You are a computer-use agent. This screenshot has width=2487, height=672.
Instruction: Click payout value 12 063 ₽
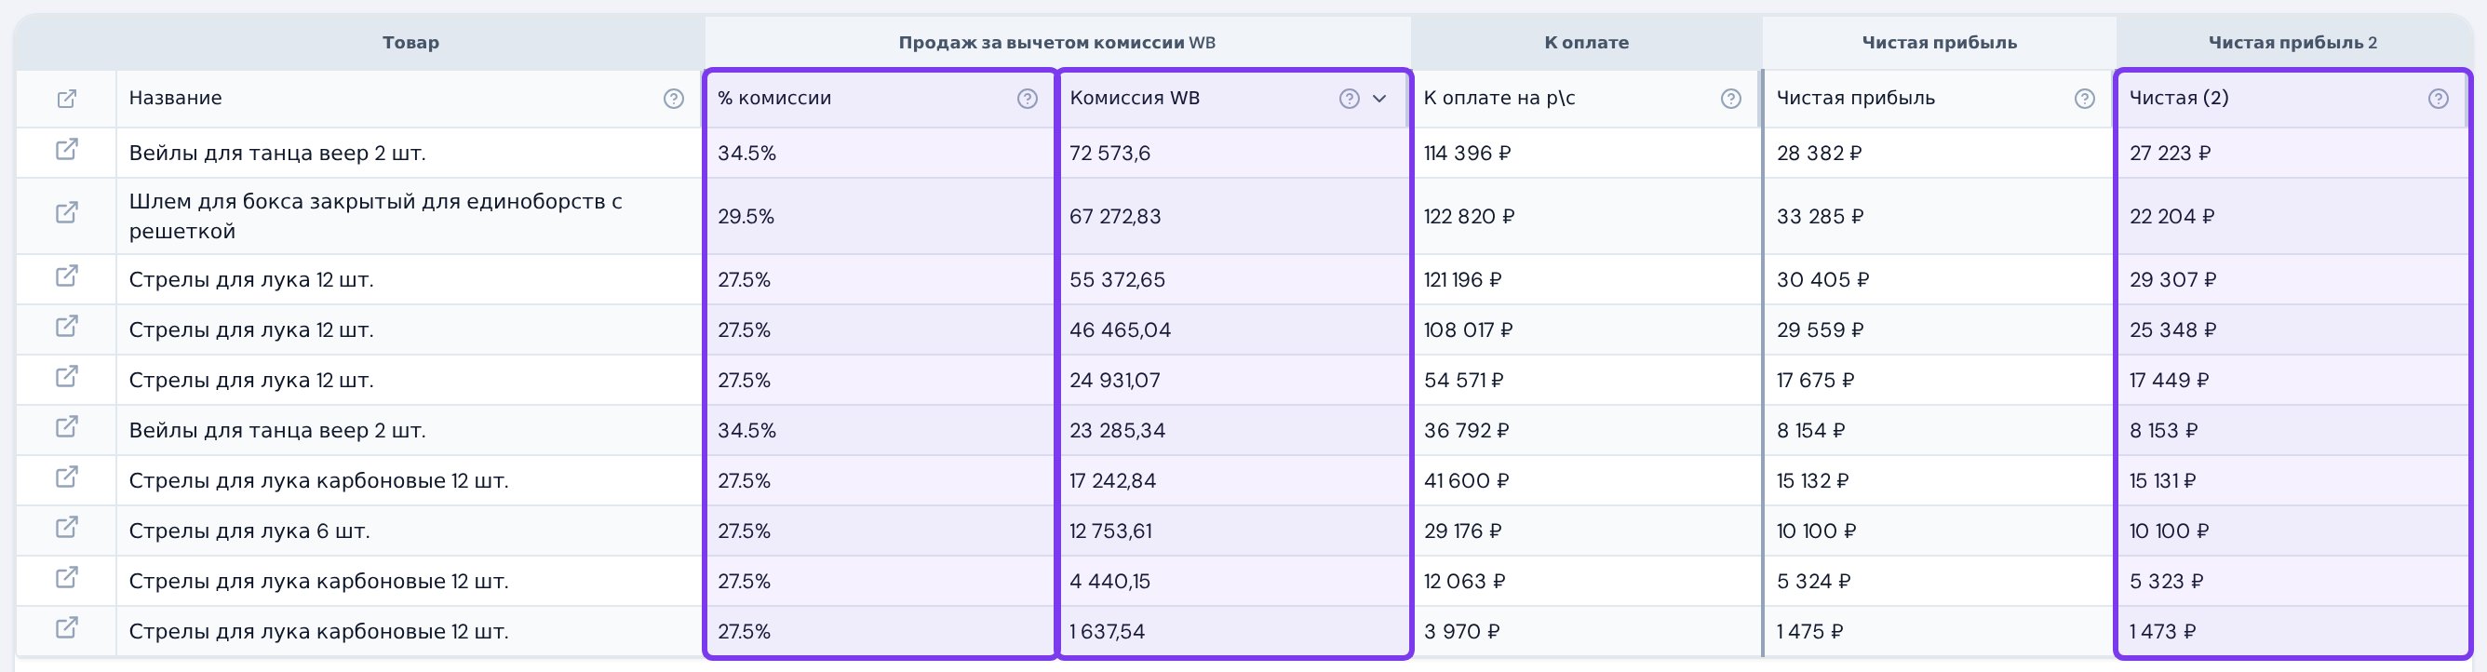point(1465,581)
